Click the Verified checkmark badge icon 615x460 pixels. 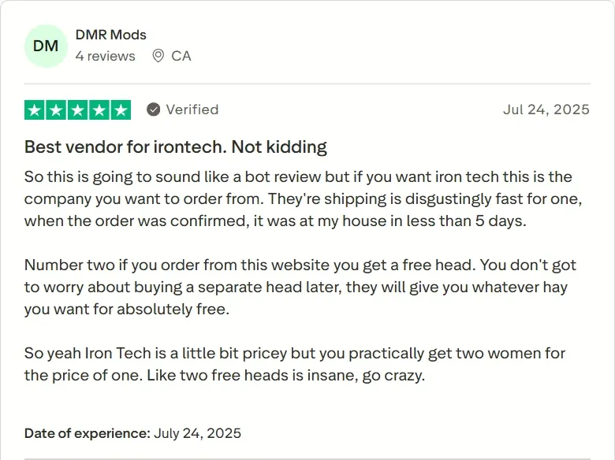click(154, 109)
